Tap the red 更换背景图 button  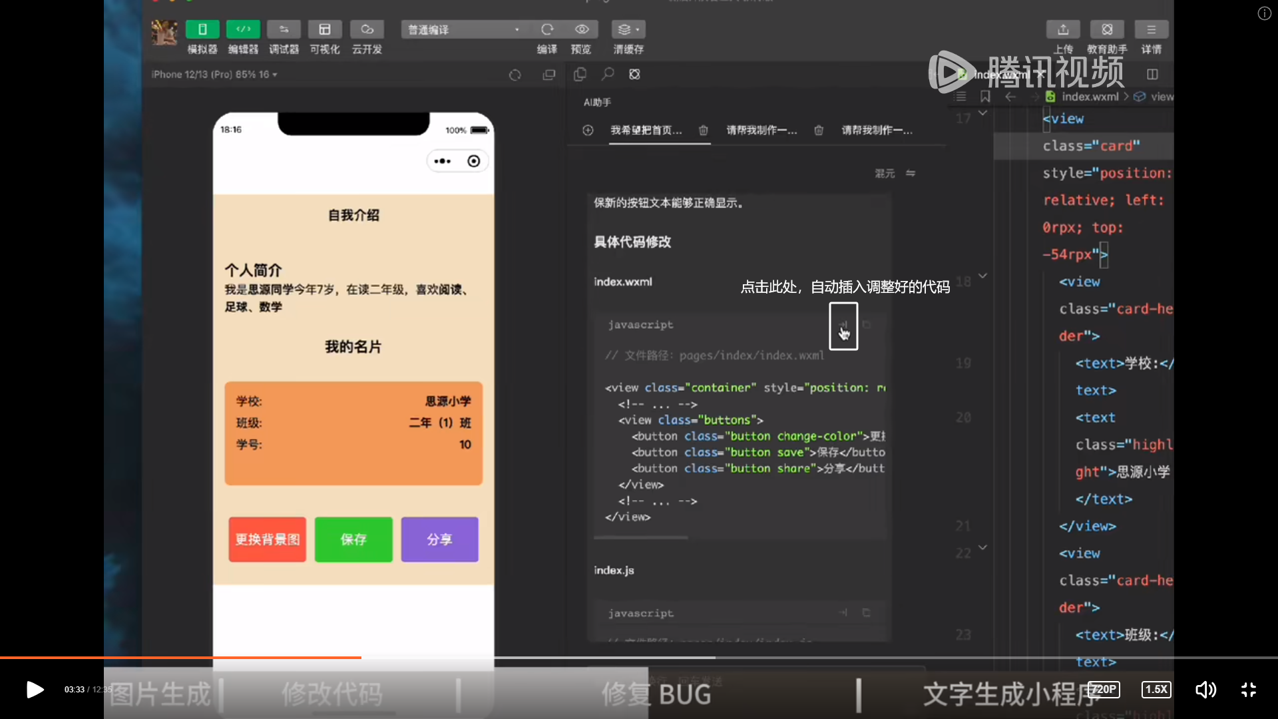267,539
